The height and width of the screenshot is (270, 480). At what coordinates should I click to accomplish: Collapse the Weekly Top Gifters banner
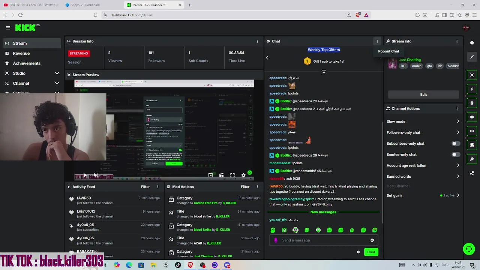click(x=324, y=71)
